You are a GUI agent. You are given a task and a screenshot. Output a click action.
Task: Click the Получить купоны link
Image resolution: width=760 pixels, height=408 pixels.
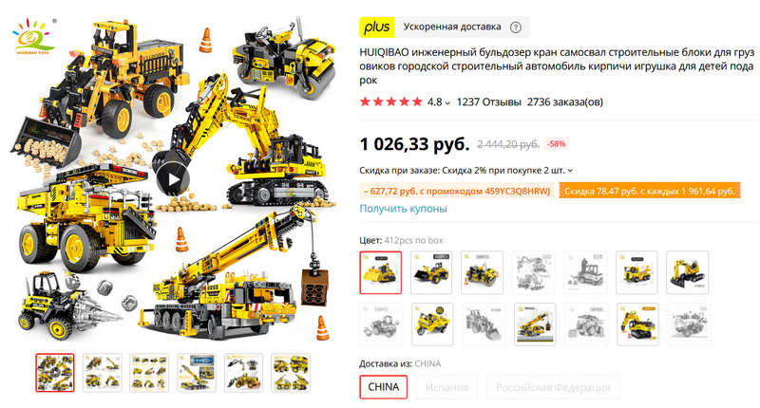[403, 209]
